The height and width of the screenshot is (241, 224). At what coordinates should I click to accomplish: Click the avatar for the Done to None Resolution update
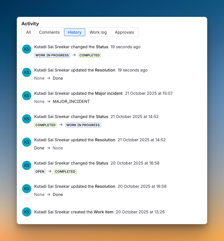point(27,142)
